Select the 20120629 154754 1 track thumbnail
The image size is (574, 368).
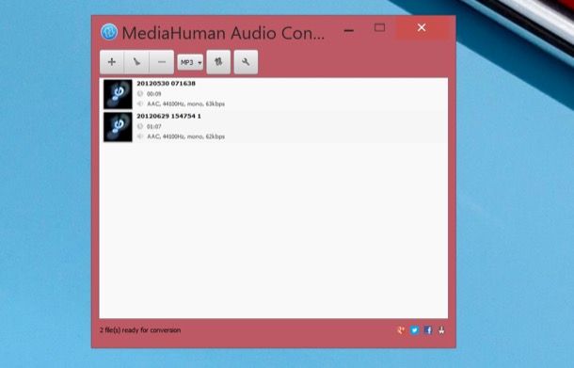coord(118,127)
